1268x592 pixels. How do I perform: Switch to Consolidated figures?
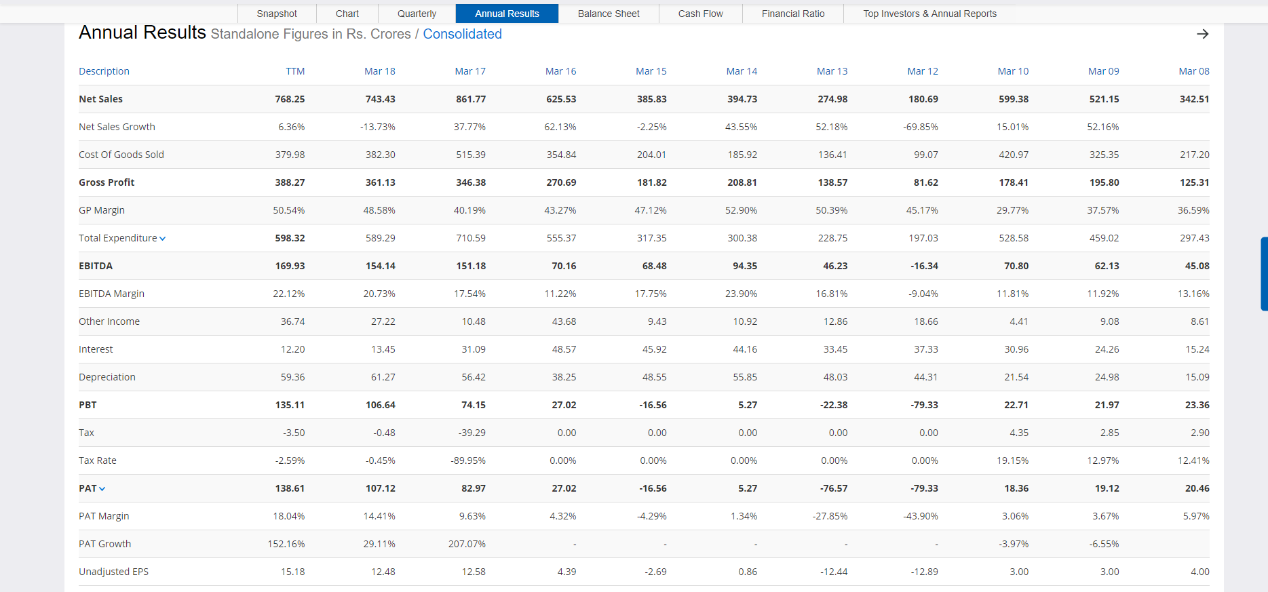pyautogui.click(x=462, y=34)
